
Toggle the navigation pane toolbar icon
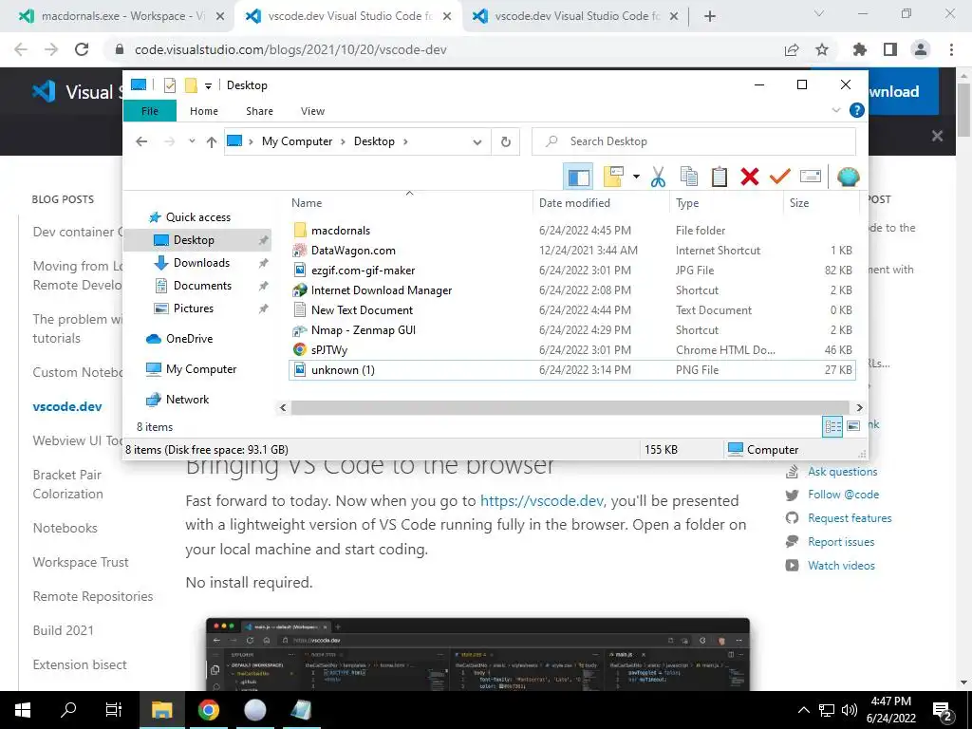[x=578, y=178]
